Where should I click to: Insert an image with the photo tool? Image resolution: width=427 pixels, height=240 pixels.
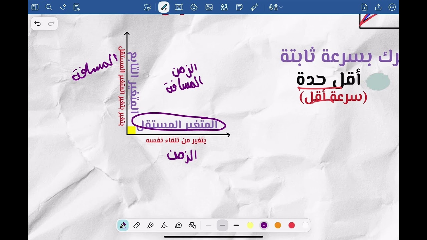point(209,7)
